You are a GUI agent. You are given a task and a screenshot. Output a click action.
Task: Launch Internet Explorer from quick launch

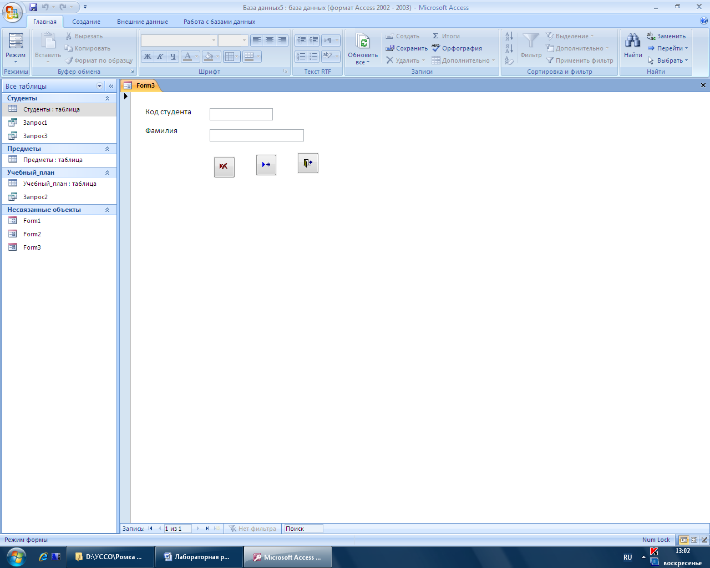click(x=43, y=557)
